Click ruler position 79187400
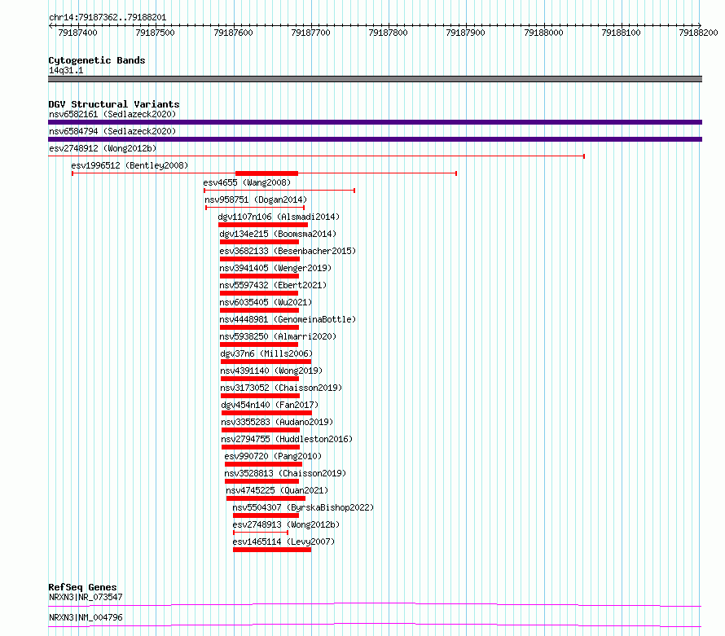 (x=77, y=33)
